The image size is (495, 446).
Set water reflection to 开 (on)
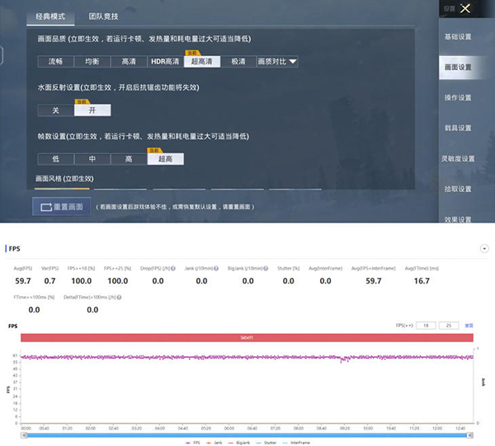[x=92, y=110]
